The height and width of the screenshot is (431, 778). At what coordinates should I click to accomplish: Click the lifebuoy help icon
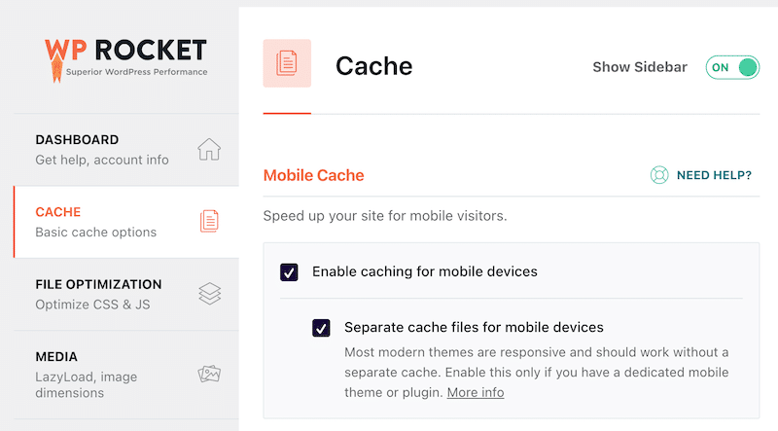coord(660,176)
